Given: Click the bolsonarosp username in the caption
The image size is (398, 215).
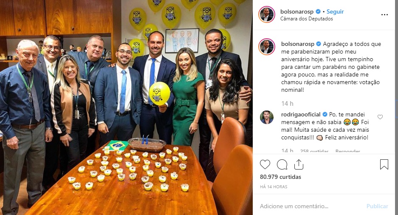Looking at the screenshot, I should pyautogui.click(x=297, y=44).
